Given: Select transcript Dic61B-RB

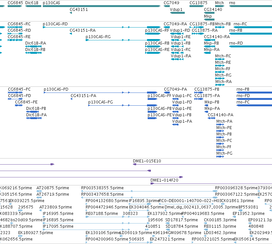Looking at the screenshot, I should [x=33, y=53].
